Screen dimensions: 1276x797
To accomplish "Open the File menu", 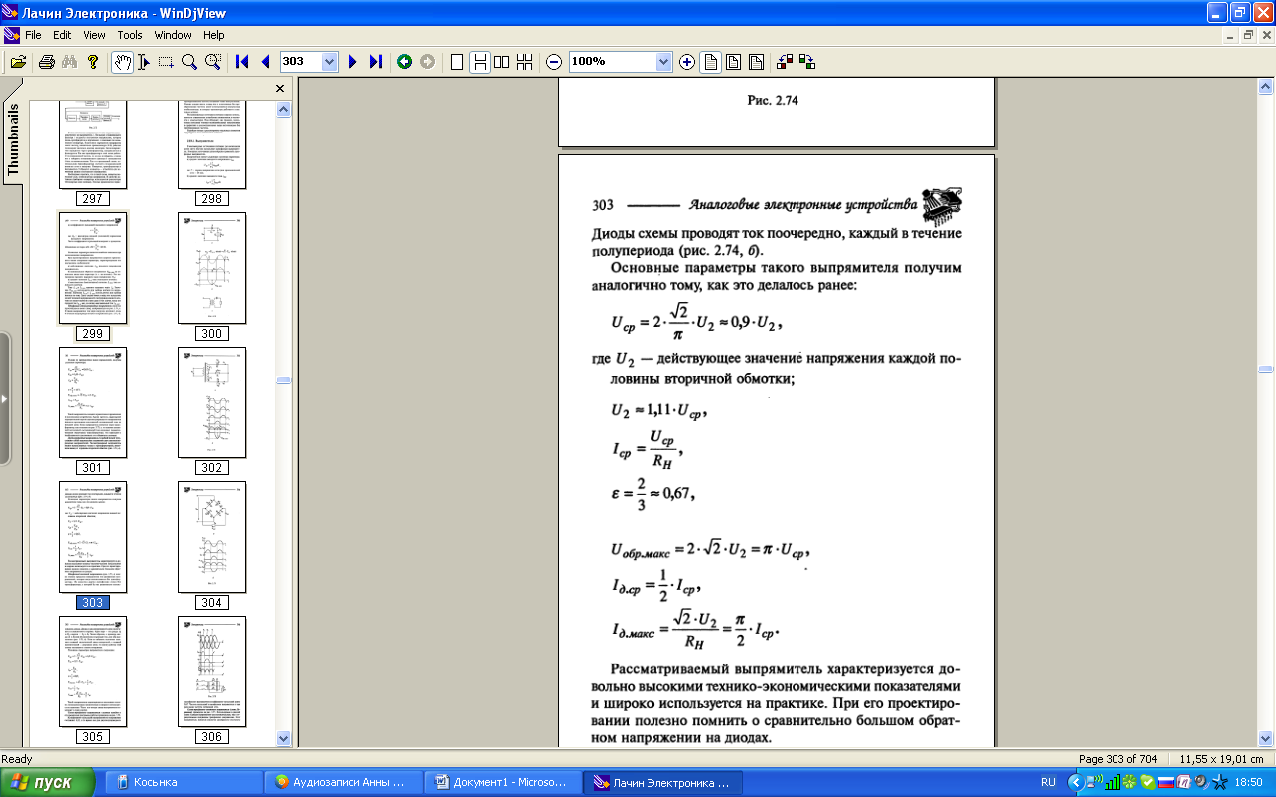I will point(33,35).
